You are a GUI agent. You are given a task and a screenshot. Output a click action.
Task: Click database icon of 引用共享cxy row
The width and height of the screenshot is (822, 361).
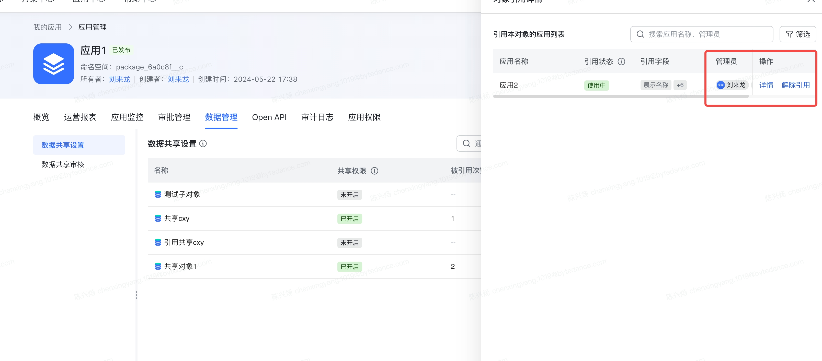(x=158, y=243)
